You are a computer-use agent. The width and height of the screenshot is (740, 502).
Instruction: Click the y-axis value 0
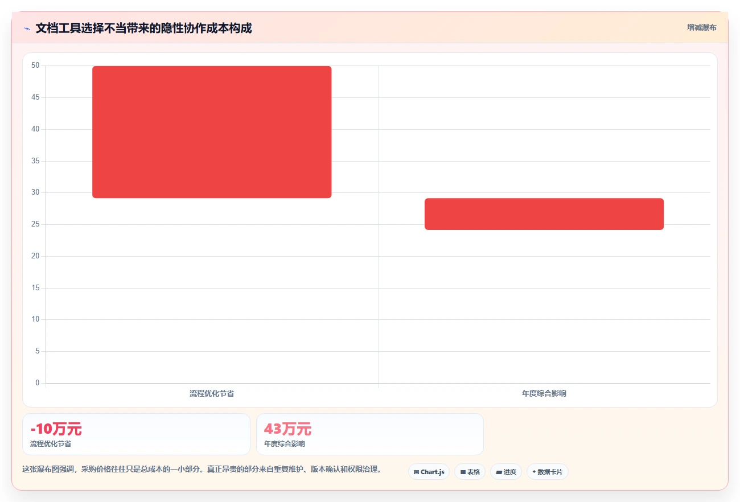[38, 383]
